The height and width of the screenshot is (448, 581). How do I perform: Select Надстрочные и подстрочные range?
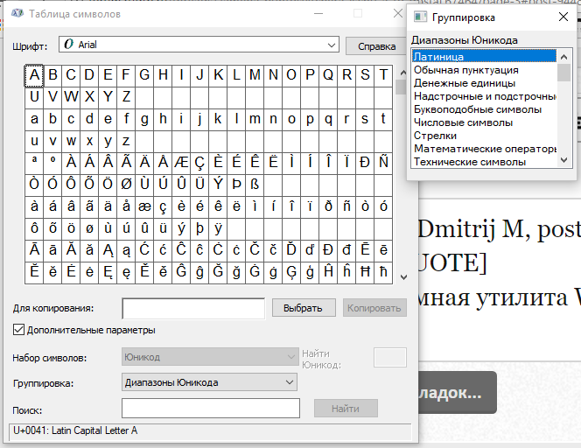point(484,96)
